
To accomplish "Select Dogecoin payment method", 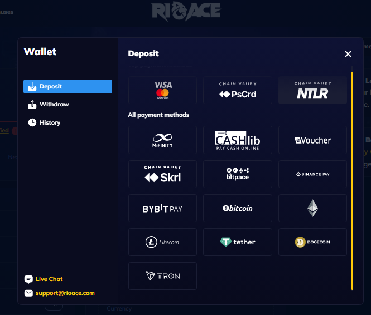I will coord(312,242).
